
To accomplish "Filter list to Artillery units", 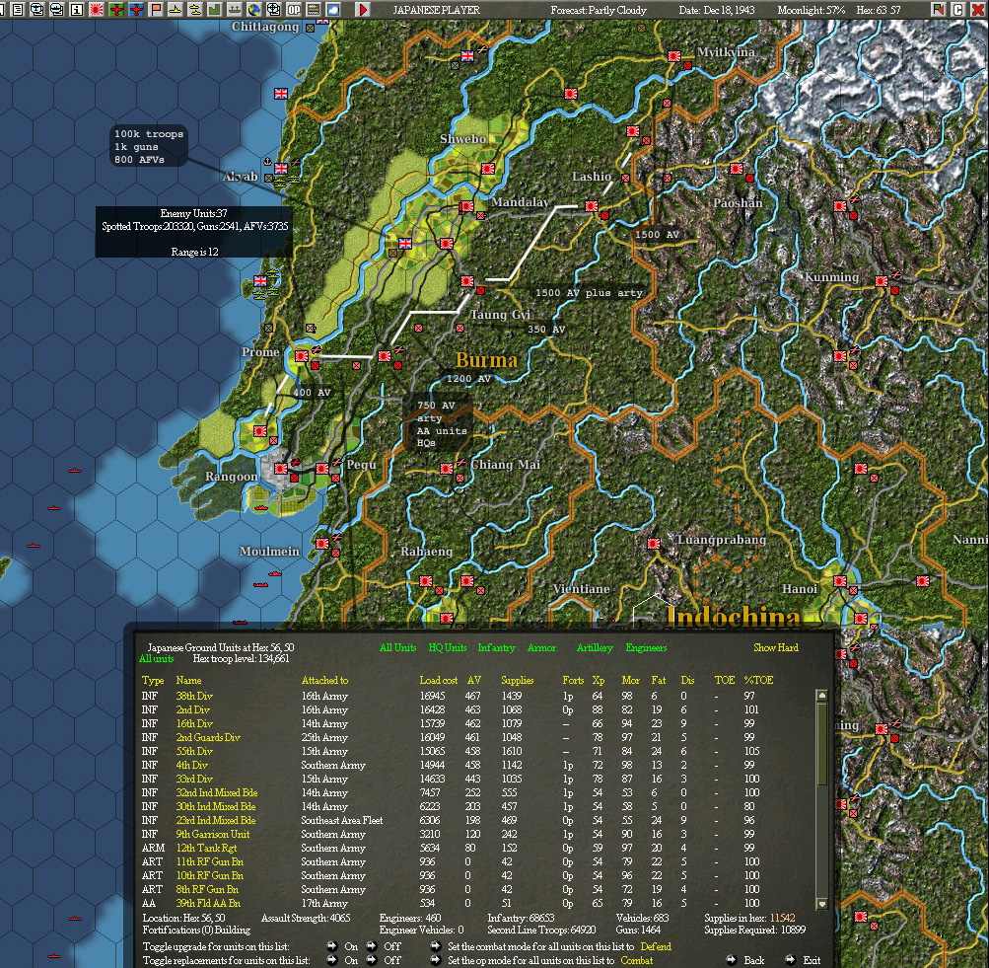I will click(595, 647).
